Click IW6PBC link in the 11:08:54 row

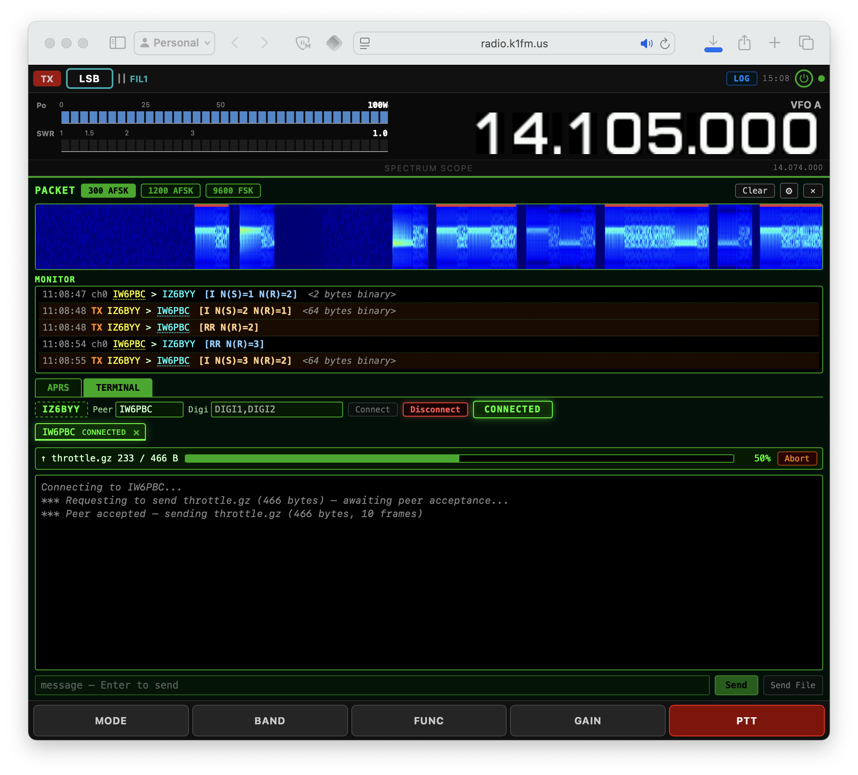(x=129, y=344)
